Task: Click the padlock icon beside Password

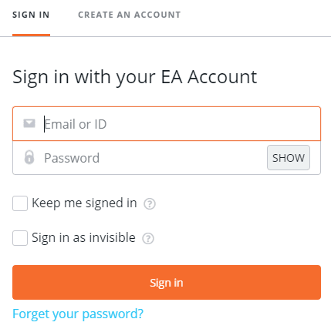Action: click(x=29, y=157)
